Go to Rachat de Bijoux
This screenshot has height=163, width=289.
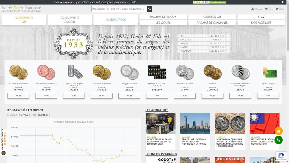click(x=163, y=17)
